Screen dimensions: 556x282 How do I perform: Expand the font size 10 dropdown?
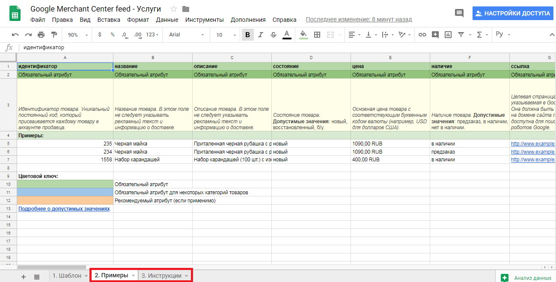click(x=225, y=35)
